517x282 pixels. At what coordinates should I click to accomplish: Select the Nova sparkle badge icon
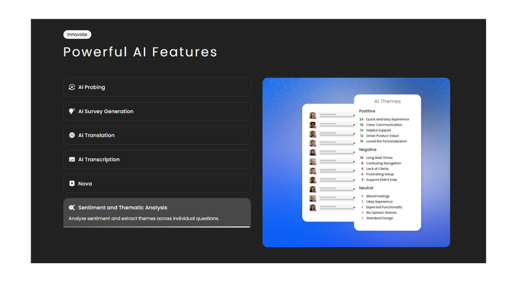pos(71,184)
